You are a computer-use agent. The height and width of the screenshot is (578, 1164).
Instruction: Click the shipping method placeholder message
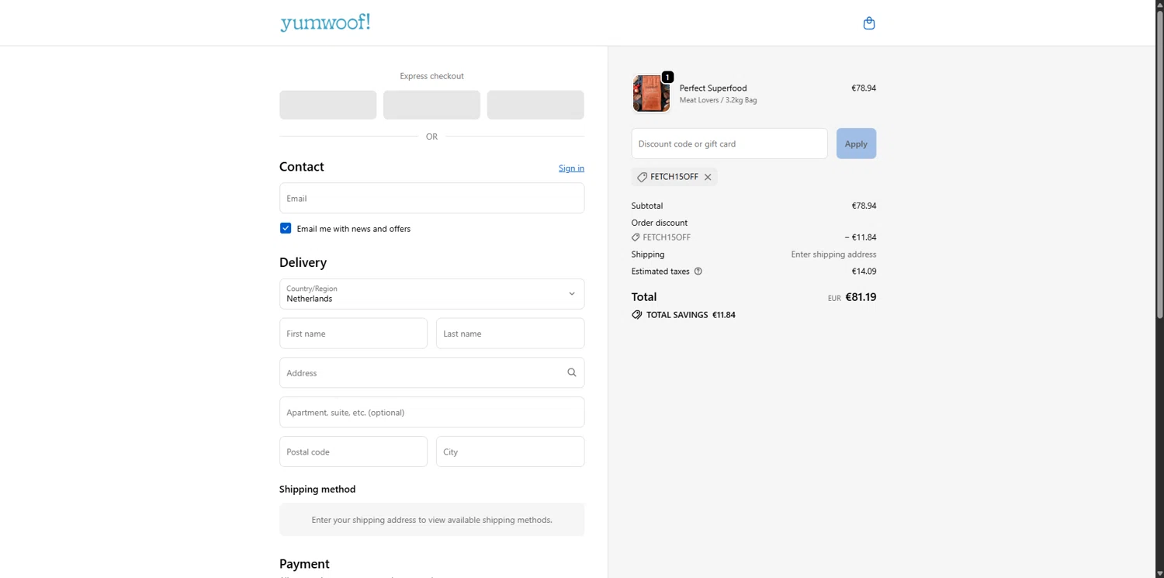tap(431, 520)
